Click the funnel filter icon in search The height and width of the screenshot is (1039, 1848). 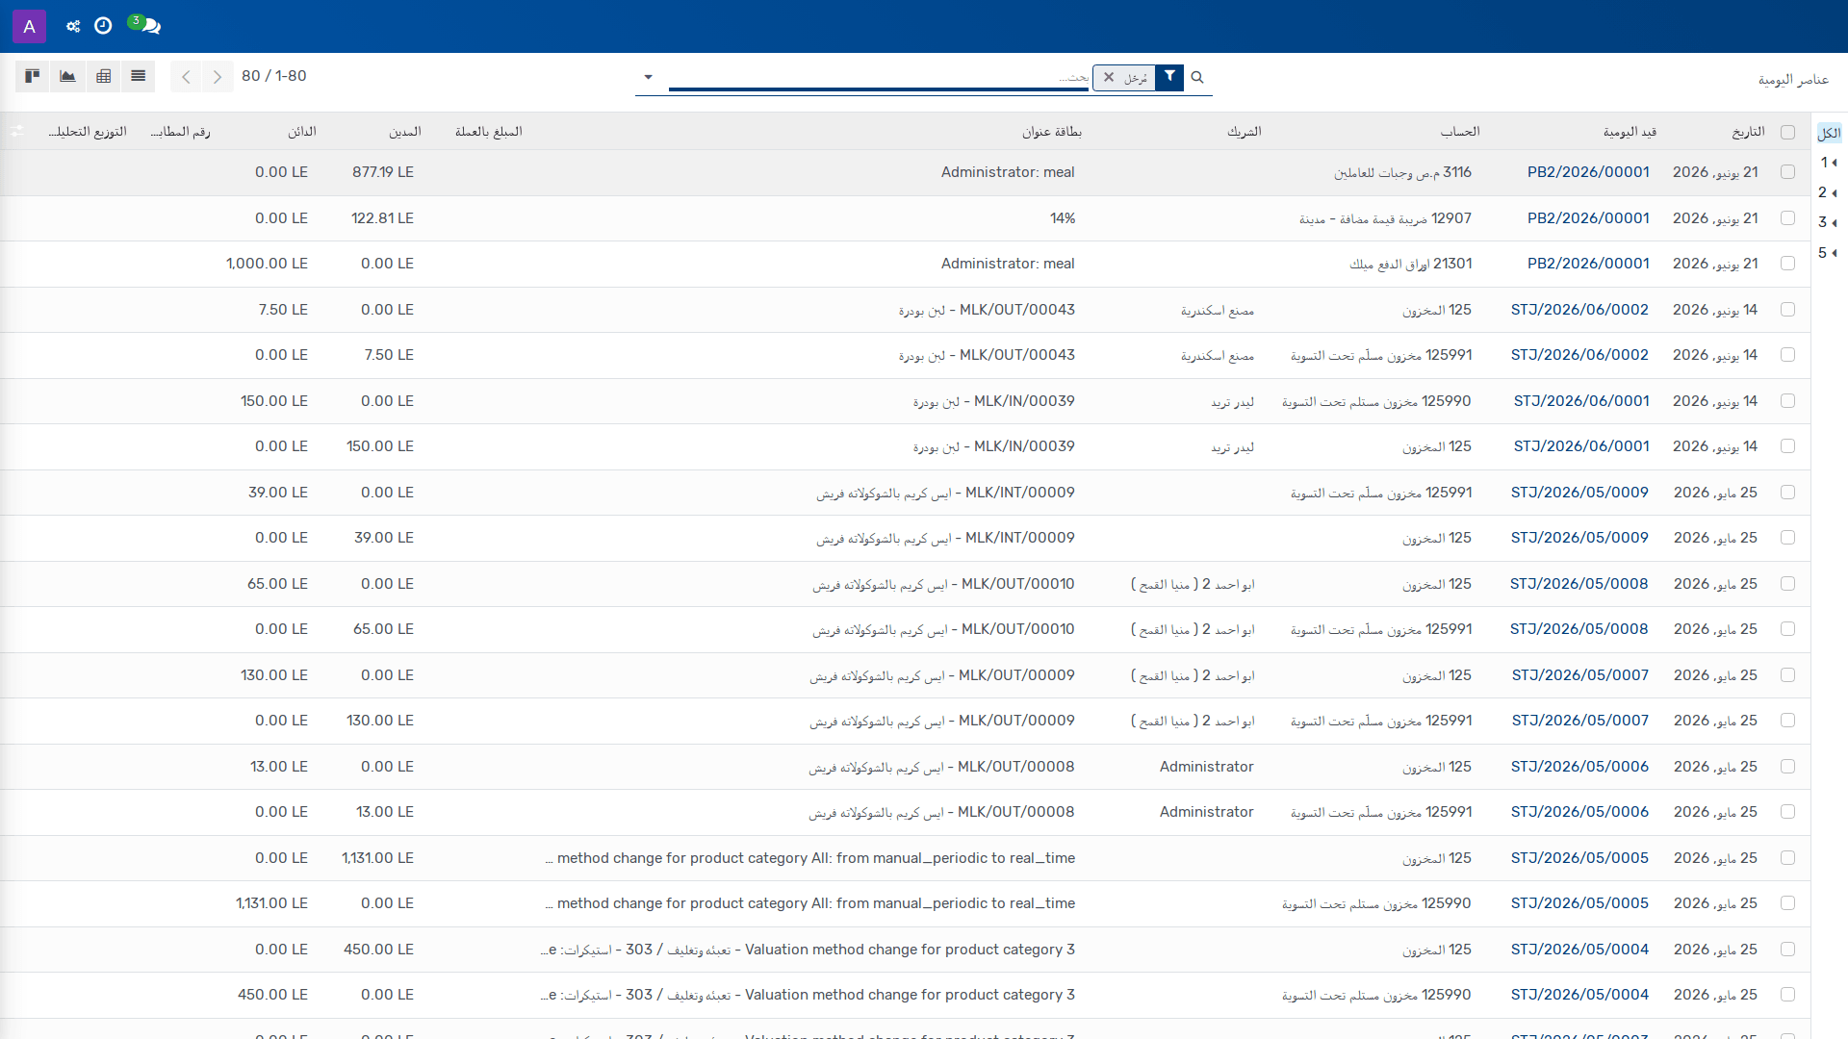(1169, 77)
